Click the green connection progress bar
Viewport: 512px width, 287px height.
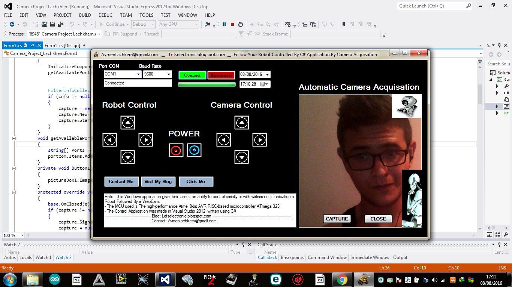(x=207, y=84)
